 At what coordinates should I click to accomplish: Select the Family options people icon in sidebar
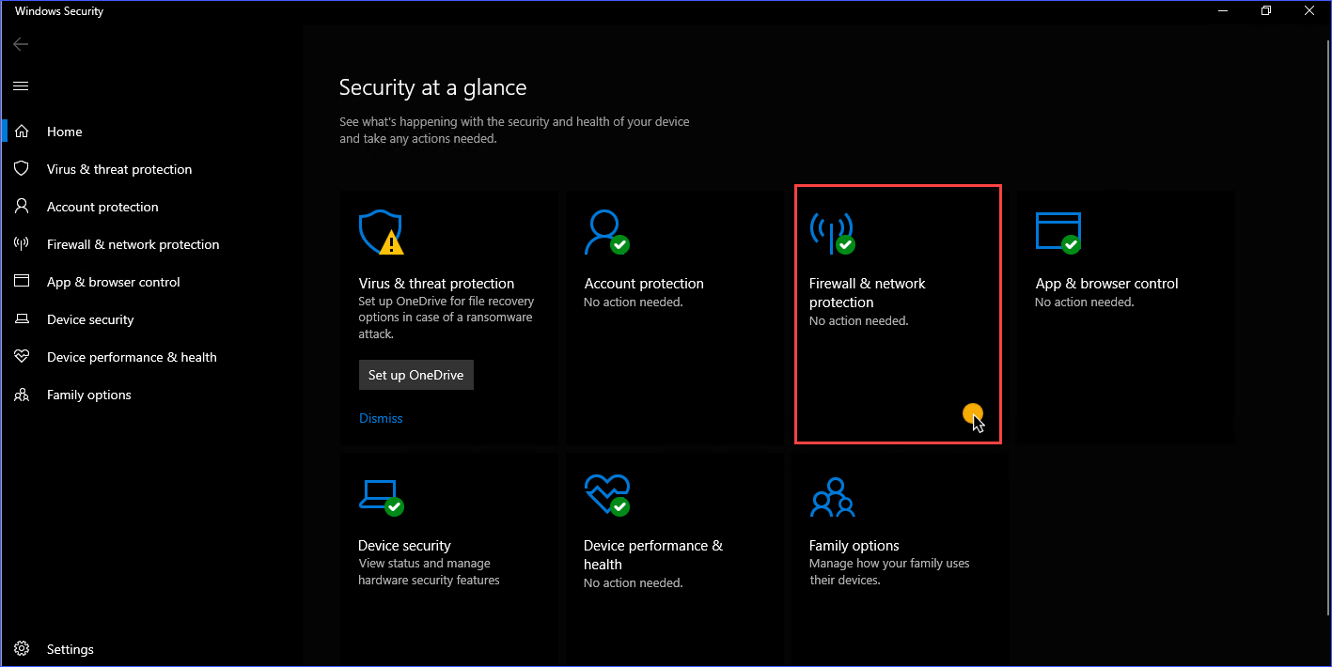[x=21, y=394]
